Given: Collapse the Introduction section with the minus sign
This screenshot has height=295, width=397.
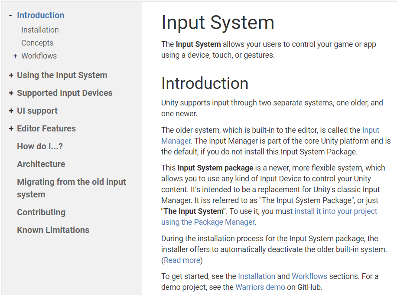Looking at the screenshot, I should coord(10,16).
